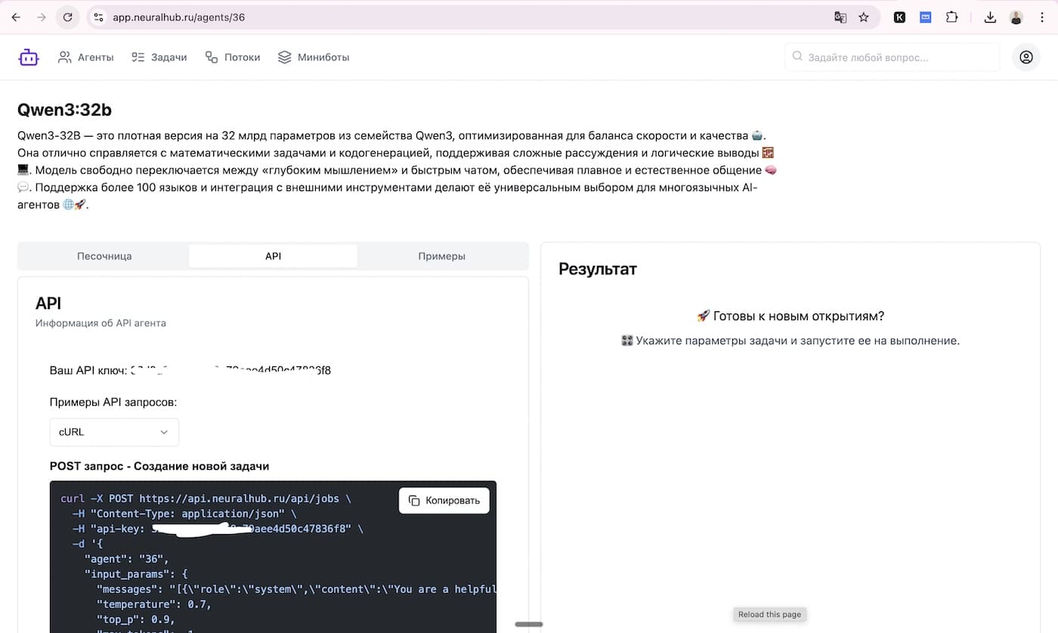Click the Примеры API запросов label
Viewport: 1058px width, 633px height.
(113, 402)
